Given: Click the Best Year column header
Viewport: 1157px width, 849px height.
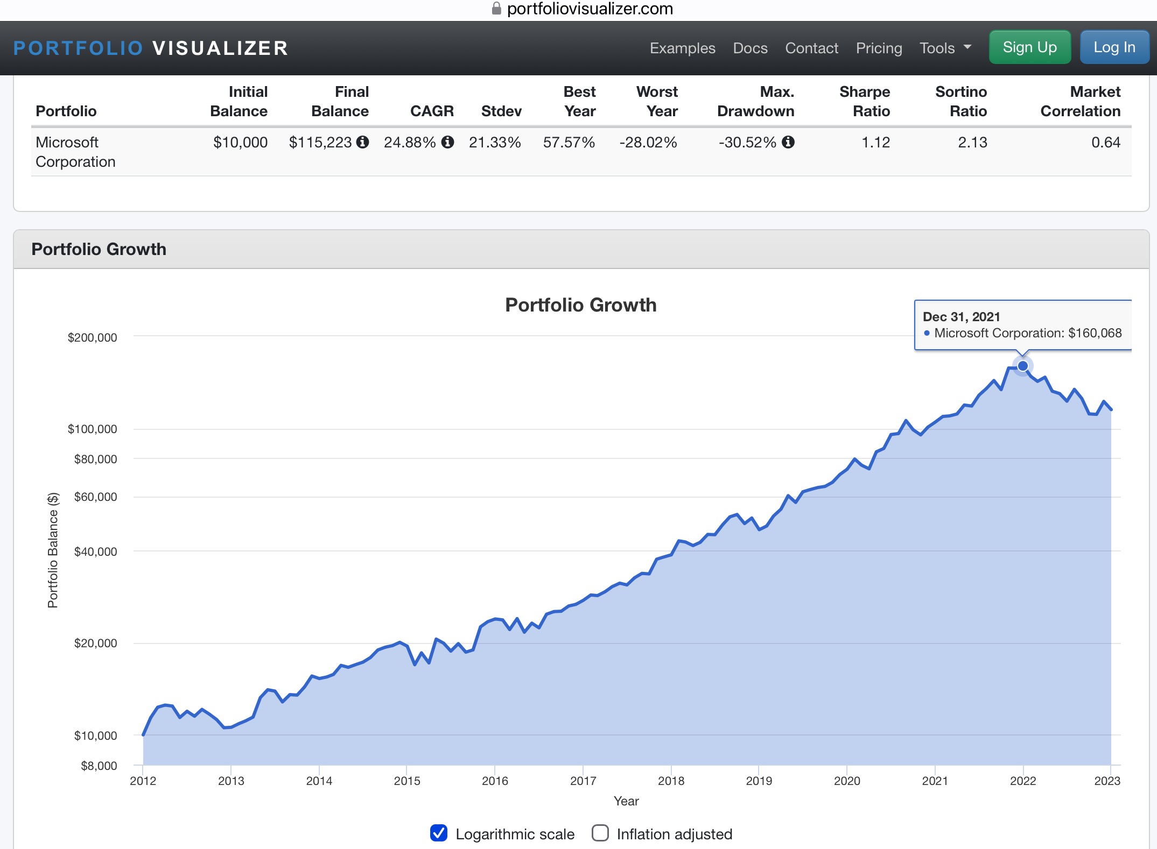Looking at the screenshot, I should pyautogui.click(x=579, y=101).
